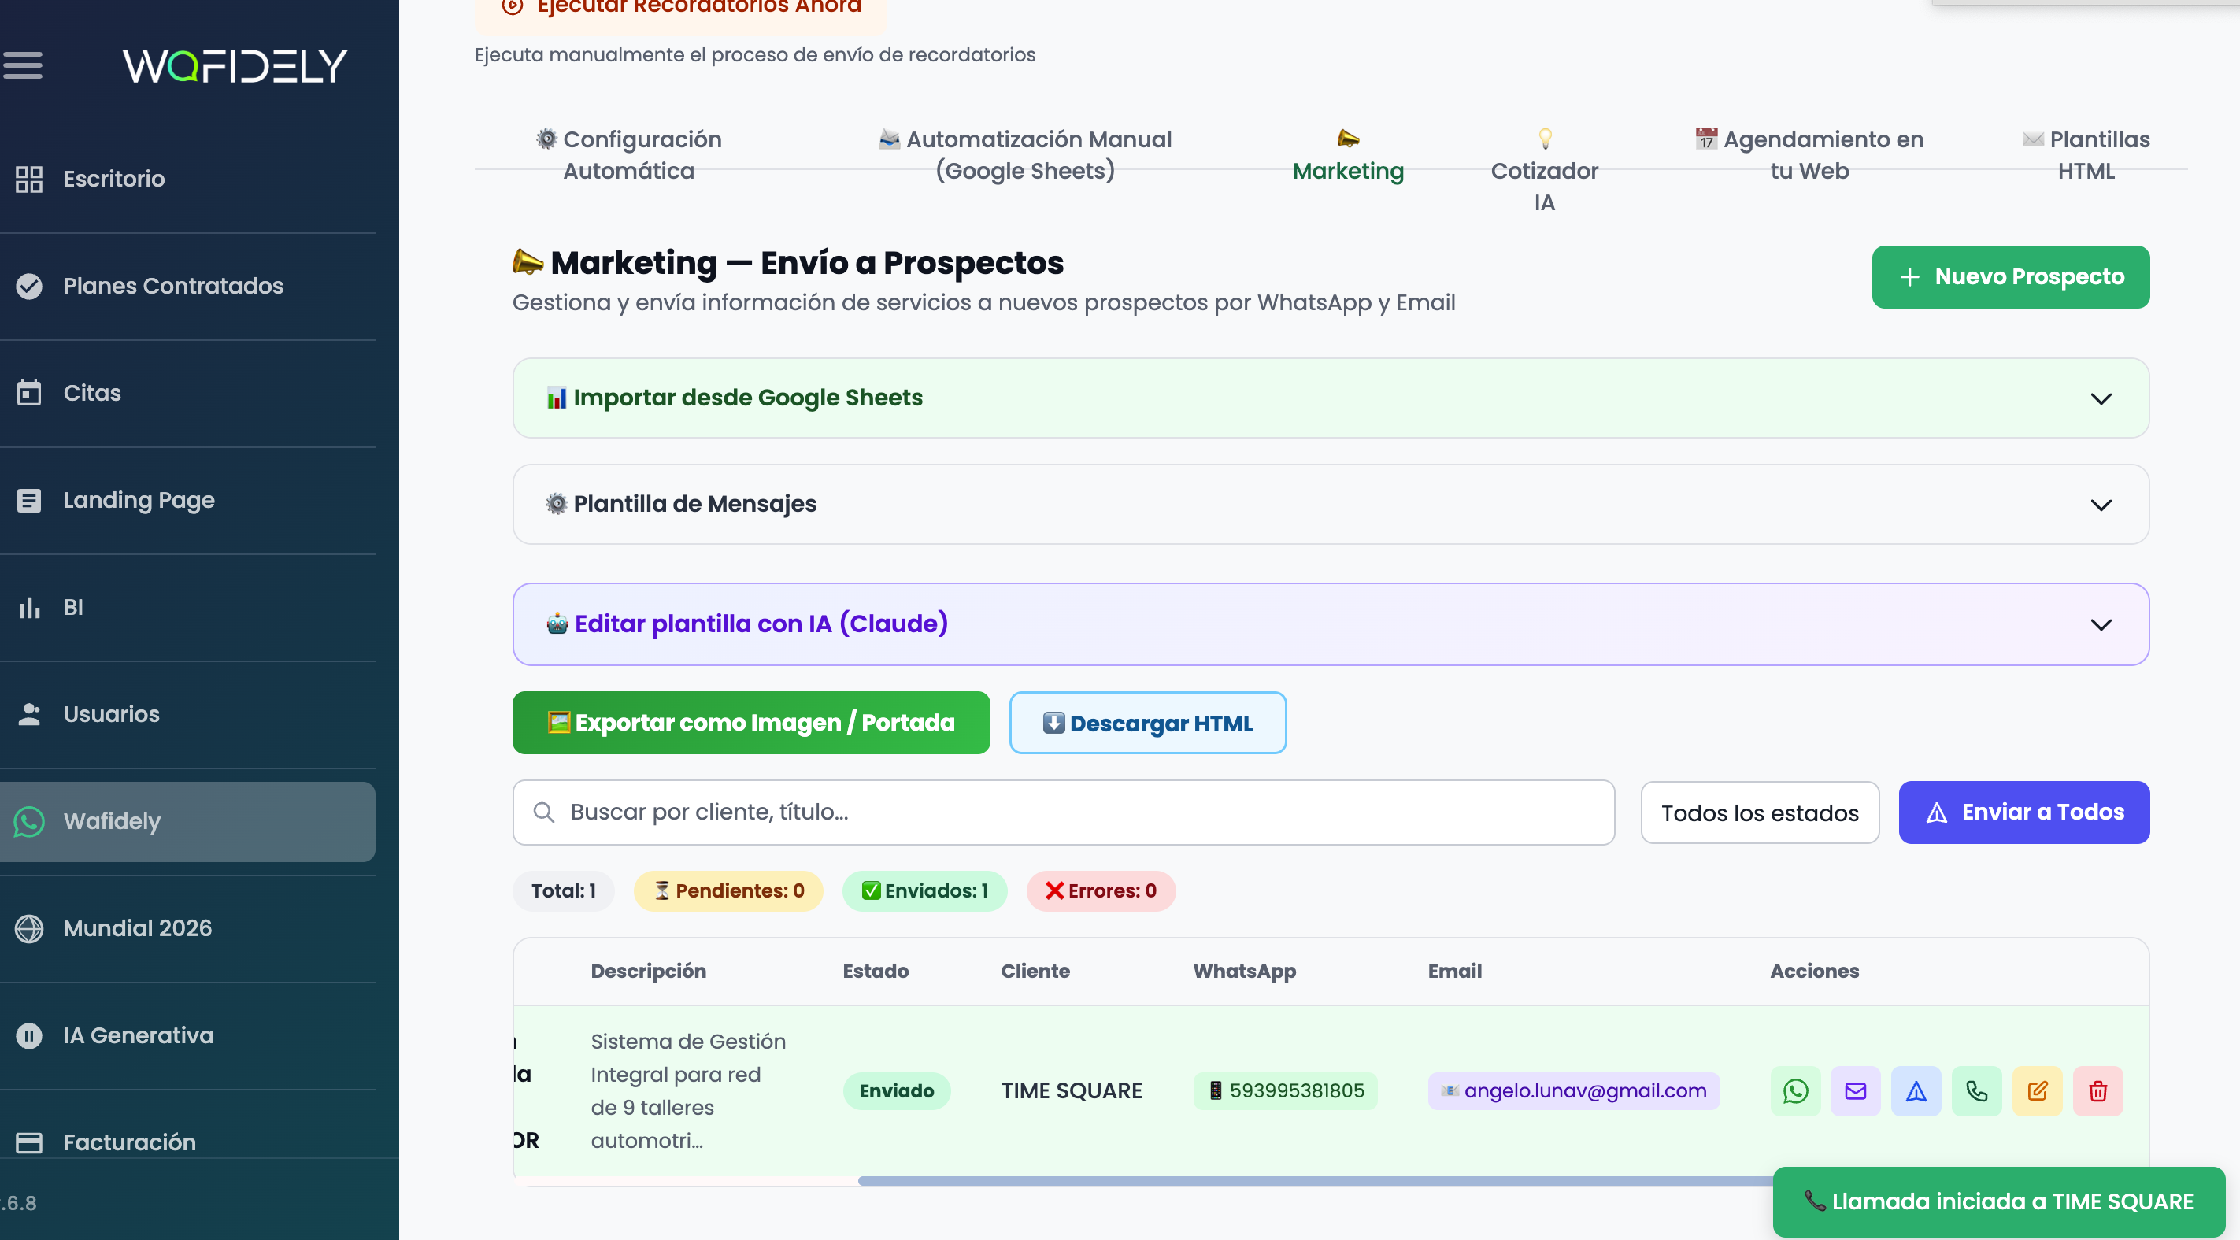The image size is (2240, 1240).
Task: Click the BI bar chart icon
Action: [x=28, y=607]
